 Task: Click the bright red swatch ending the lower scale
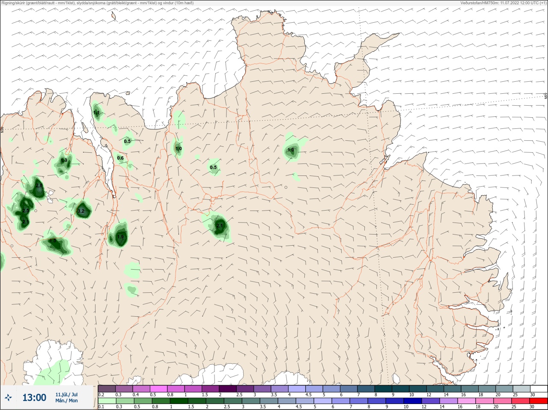[539, 401]
